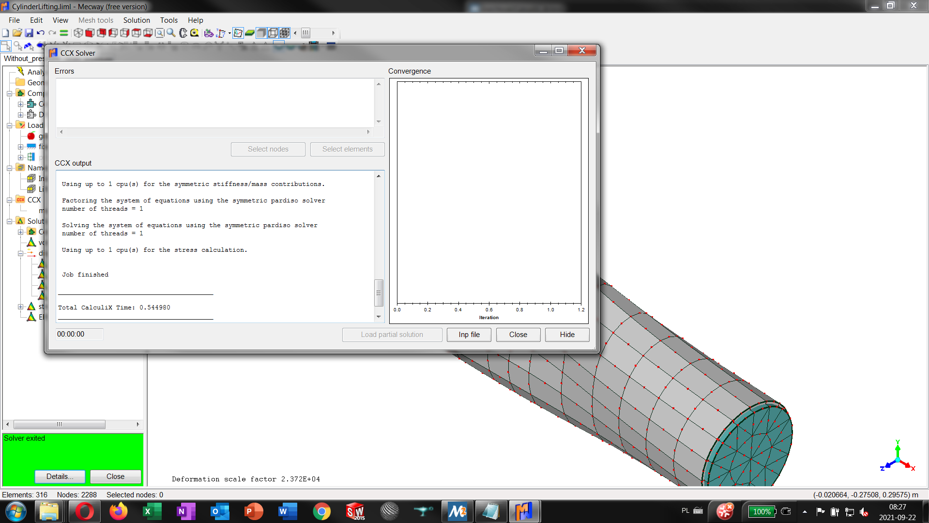Click the Select nodes button
929x523 pixels.
coord(268,149)
